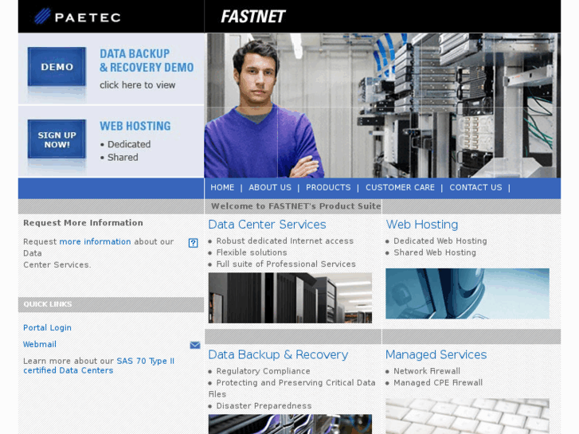This screenshot has width=579, height=434.
Task: Click 'Managed CPE Firewall' bullet text
Action: 438,383
